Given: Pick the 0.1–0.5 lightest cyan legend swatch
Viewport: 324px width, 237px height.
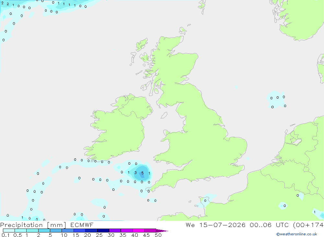Looking at the screenshot, I should [x=9, y=231].
